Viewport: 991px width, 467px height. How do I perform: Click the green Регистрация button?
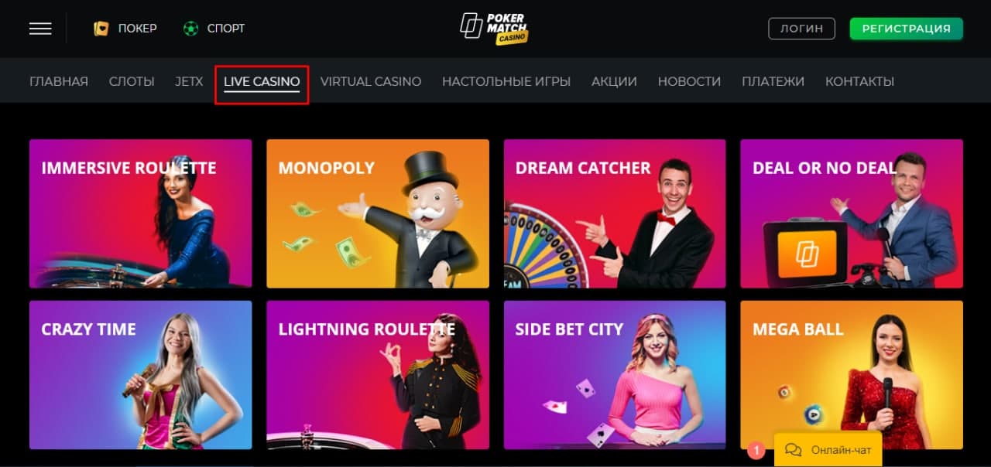[906, 29]
